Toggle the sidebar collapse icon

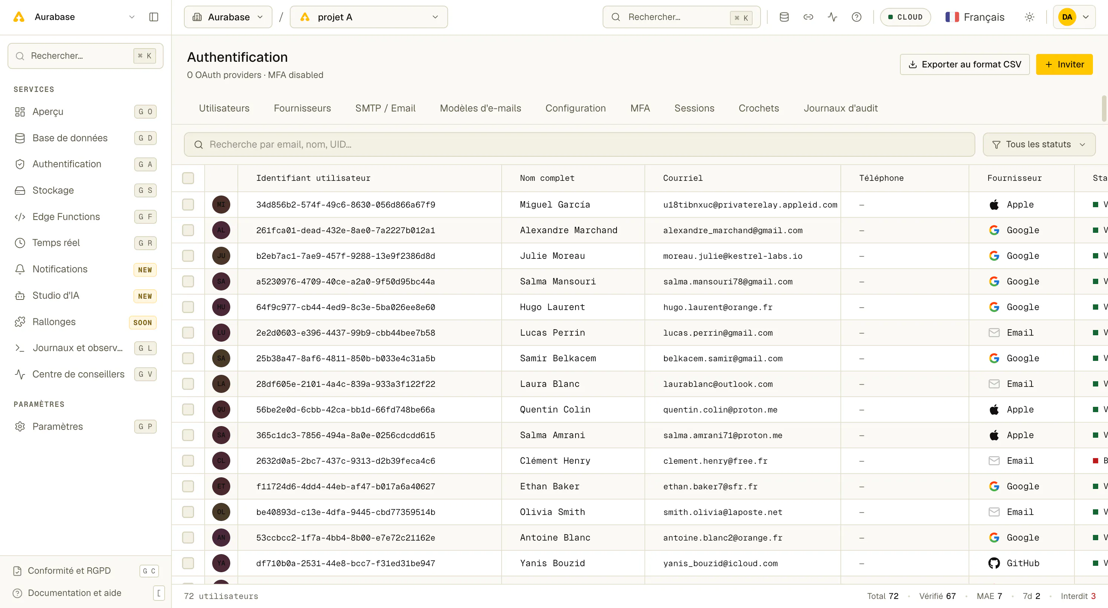[153, 17]
